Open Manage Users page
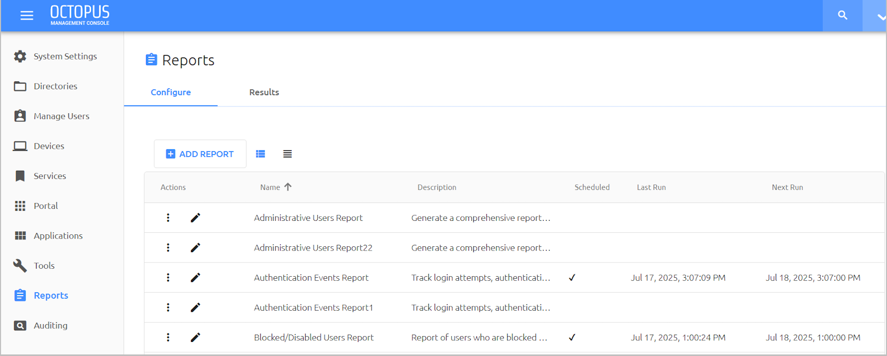The height and width of the screenshot is (356, 887). [x=62, y=116]
